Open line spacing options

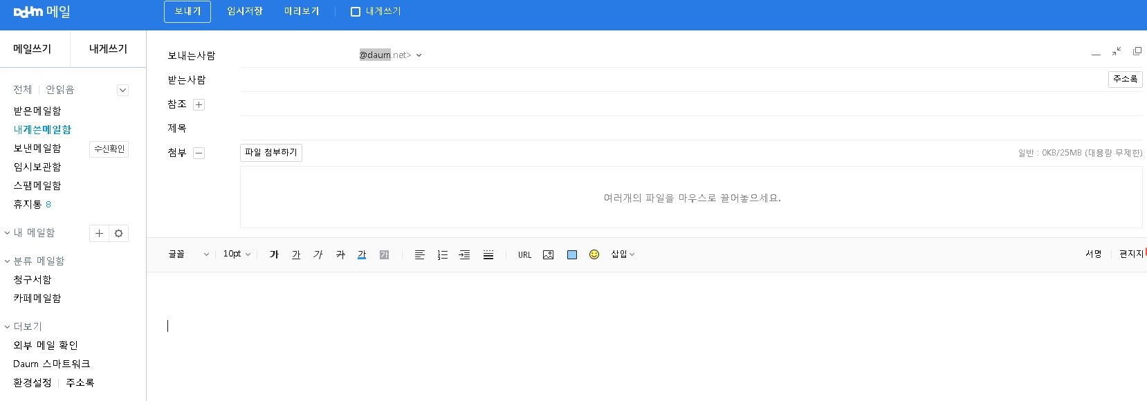488,254
